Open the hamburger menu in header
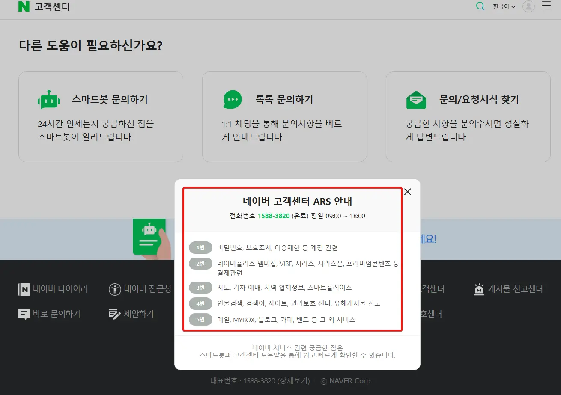Screen dimensions: 561x395 546,6
